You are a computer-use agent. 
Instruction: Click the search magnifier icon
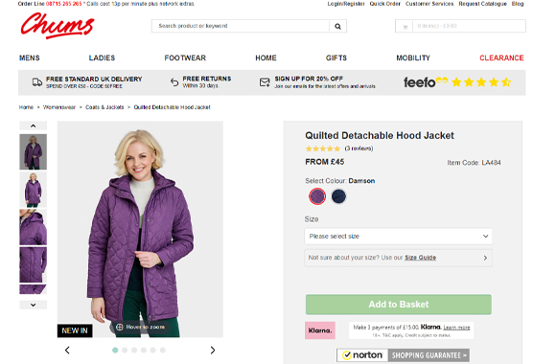click(x=337, y=26)
